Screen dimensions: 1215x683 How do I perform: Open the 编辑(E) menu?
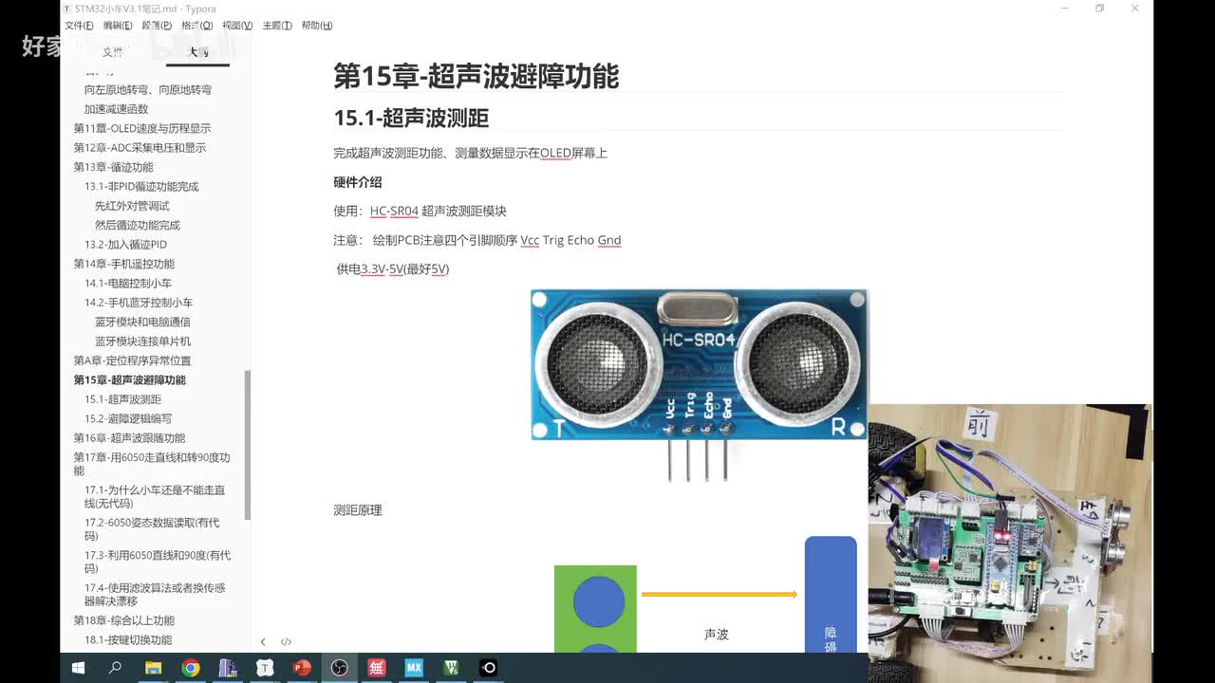coord(119,26)
